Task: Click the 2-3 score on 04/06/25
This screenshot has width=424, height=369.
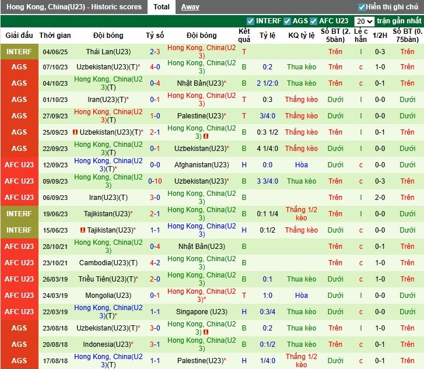Action: [x=155, y=51]
